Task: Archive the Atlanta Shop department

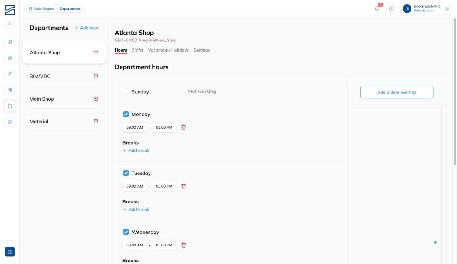Action: coord(95,52)
